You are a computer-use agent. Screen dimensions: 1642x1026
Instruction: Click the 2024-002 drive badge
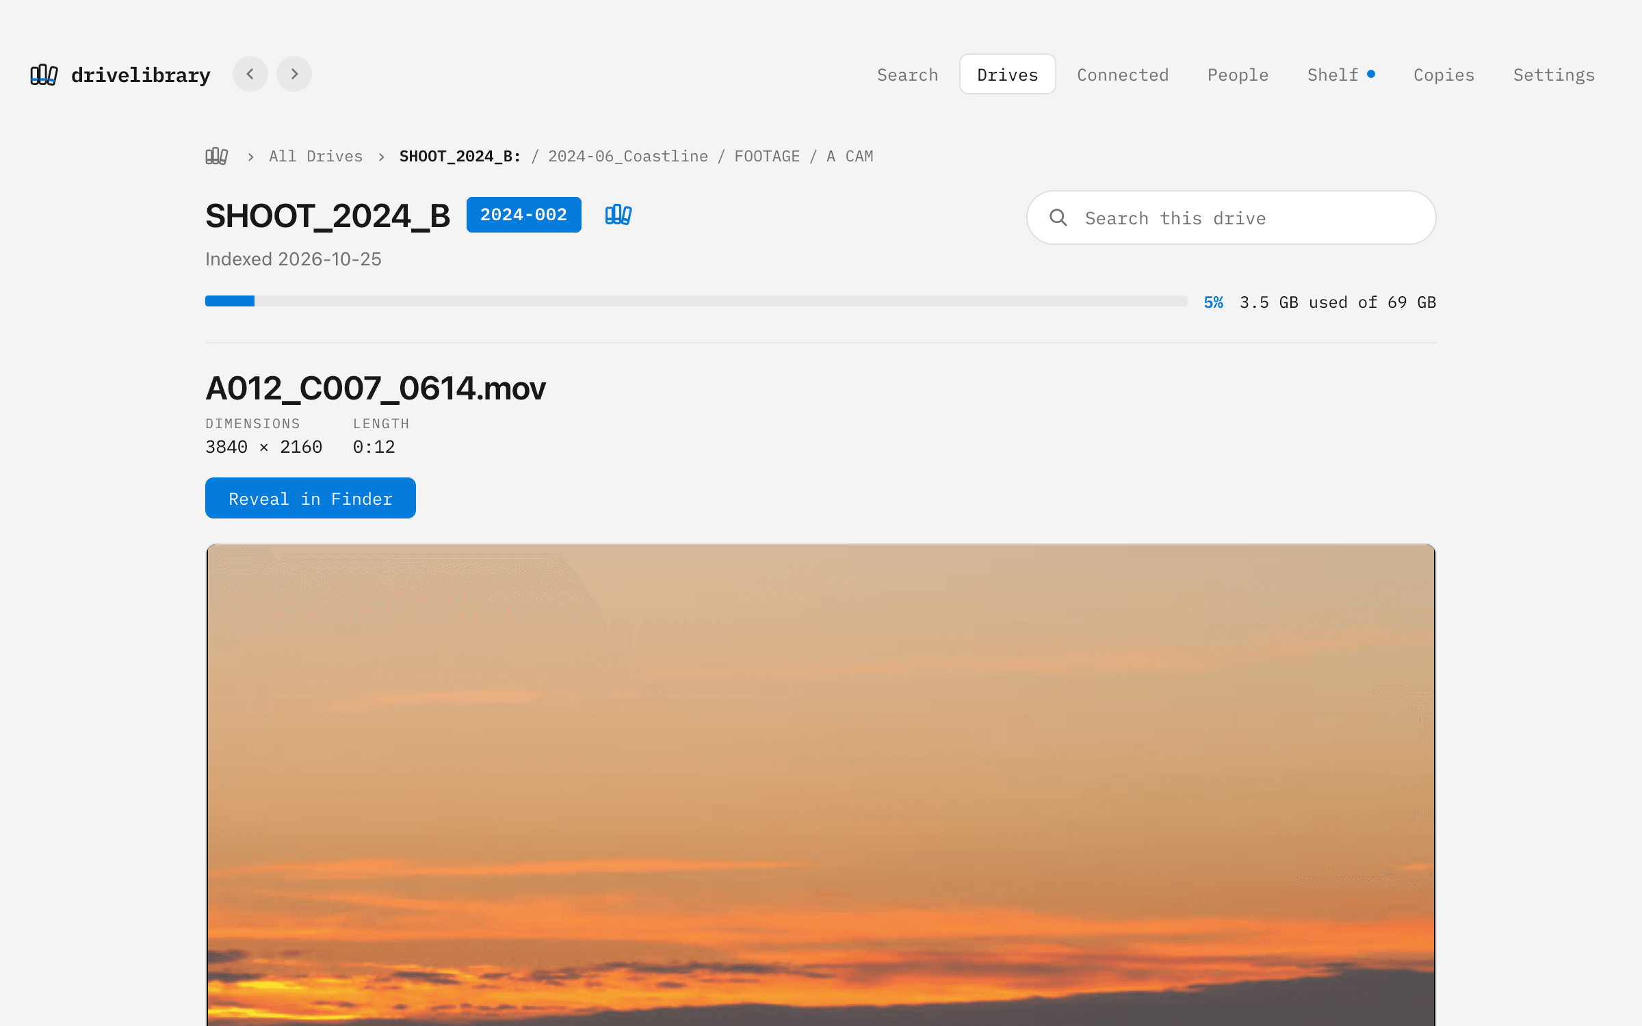(x=524, y=215)
